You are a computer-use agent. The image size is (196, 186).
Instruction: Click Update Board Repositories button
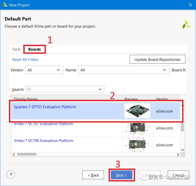click(x=157, y=59)
